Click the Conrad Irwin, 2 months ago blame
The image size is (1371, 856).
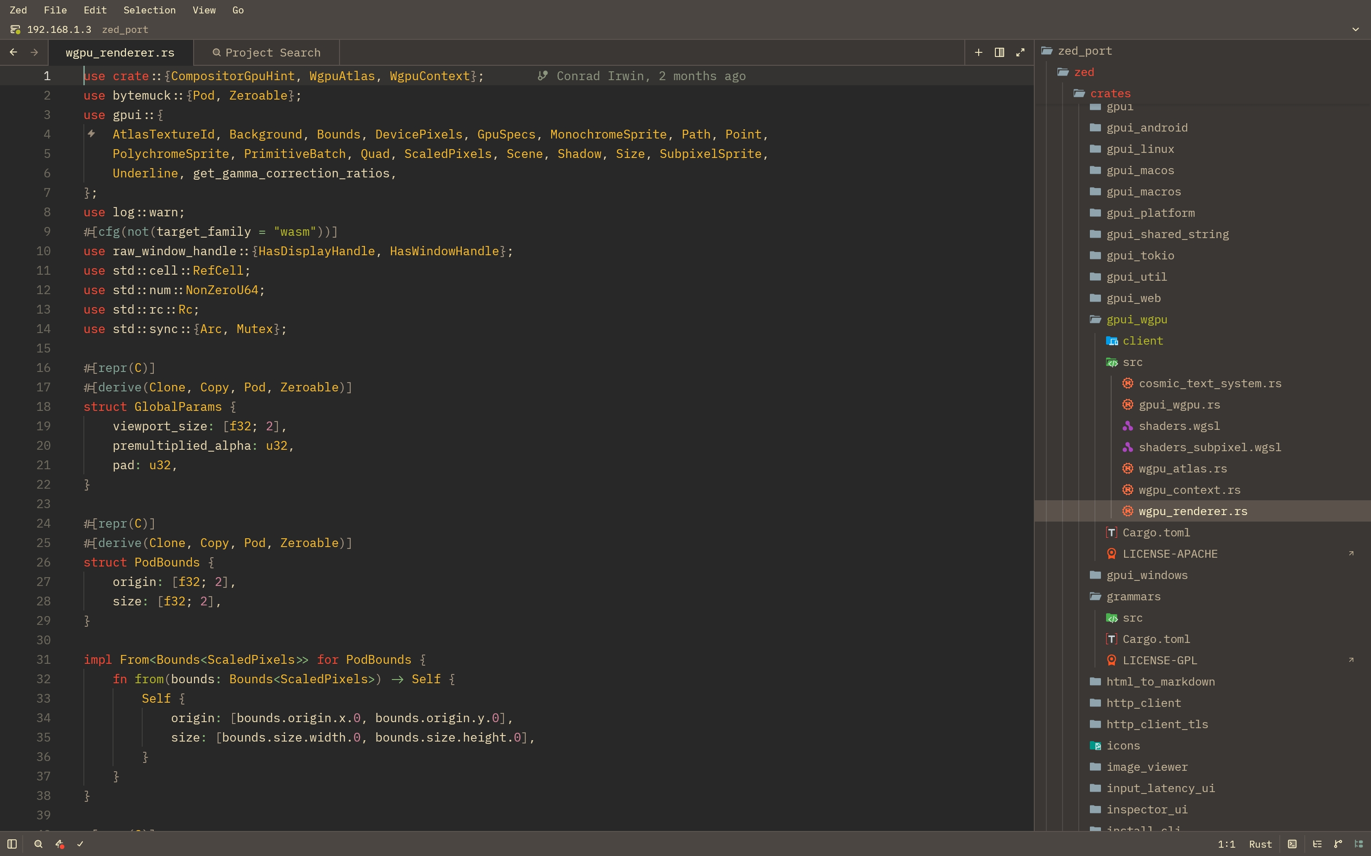(x=651, y=76)
